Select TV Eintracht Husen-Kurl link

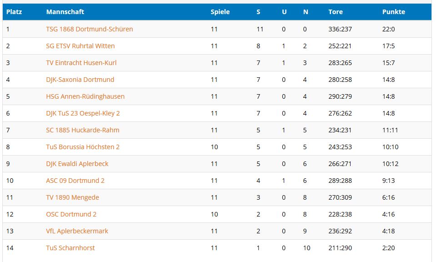tap(81, 63)
